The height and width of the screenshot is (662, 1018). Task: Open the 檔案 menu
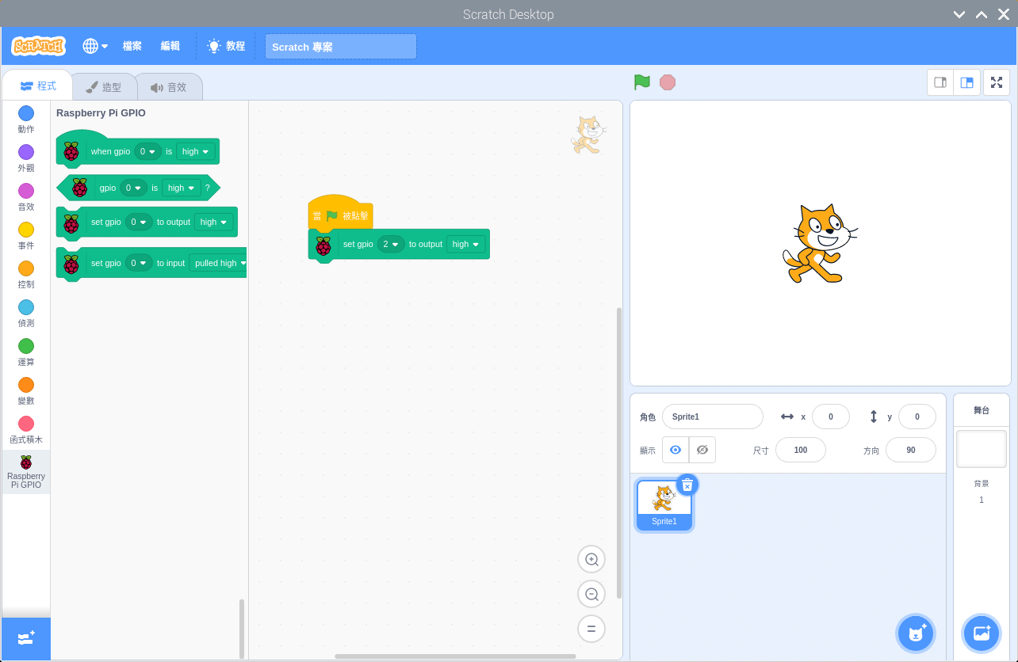[x=132, y=46]
